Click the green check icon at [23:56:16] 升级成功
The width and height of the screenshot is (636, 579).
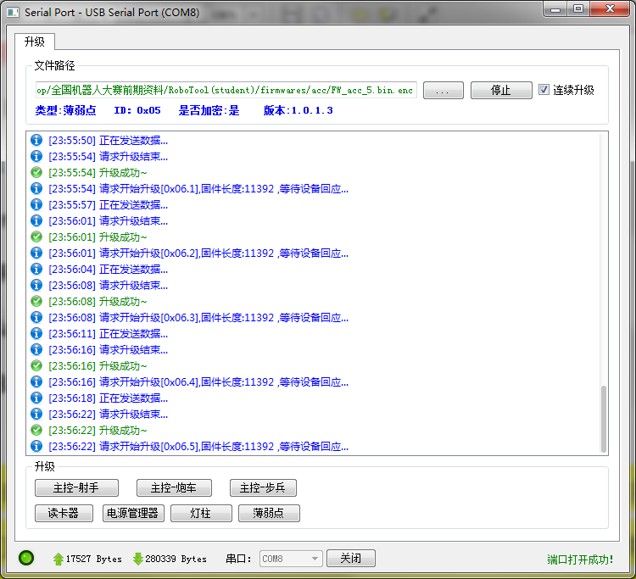pyautogui.click(x=36, y=365)
